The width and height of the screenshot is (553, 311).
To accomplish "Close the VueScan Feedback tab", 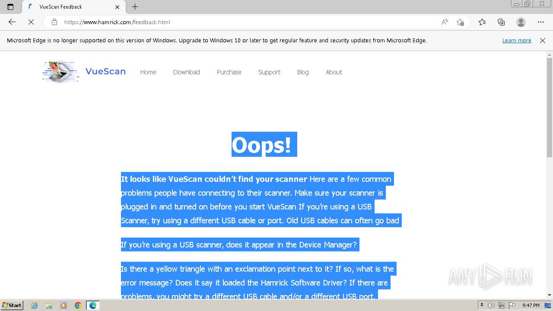I will coord(117,7).
